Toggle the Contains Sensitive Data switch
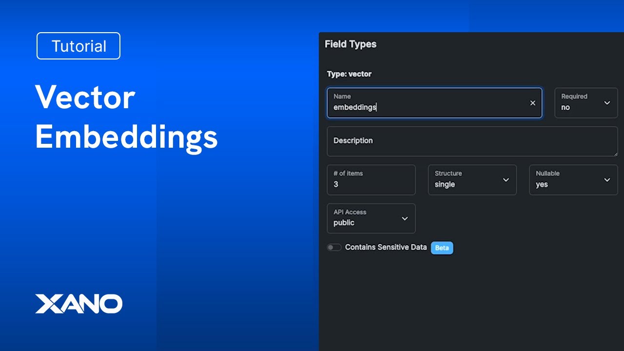Viewport: 624px width, 351px height. 334,248
